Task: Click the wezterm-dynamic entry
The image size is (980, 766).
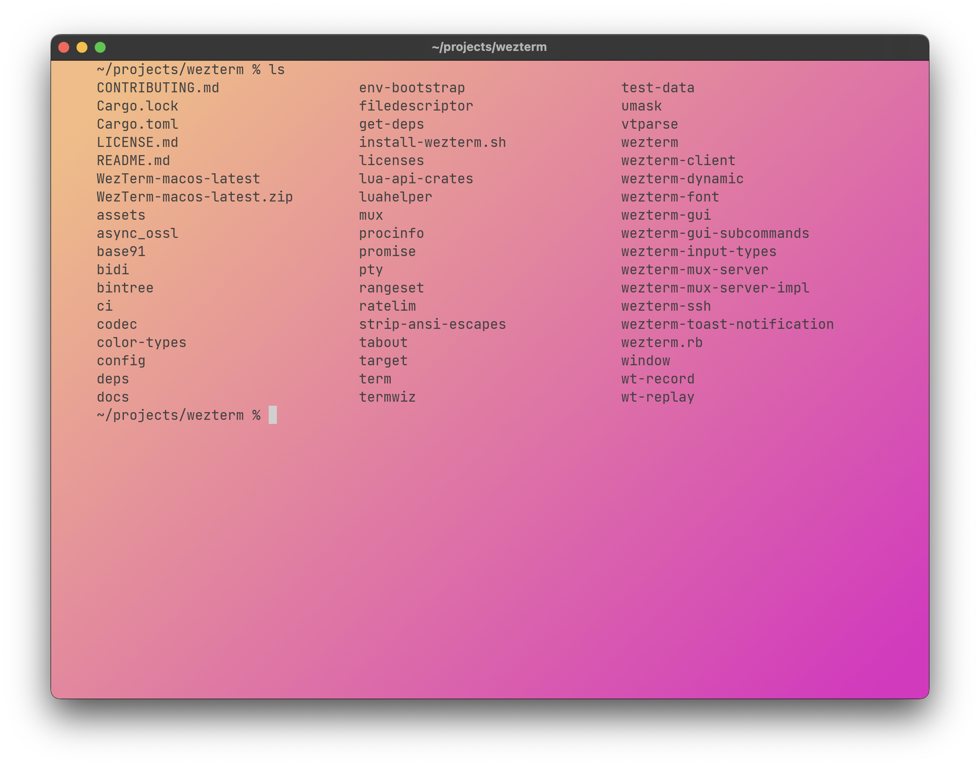Action: pos(683,179)
